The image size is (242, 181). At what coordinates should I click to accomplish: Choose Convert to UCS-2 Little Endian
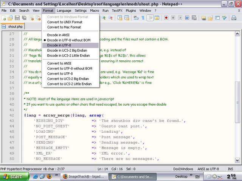70,84
